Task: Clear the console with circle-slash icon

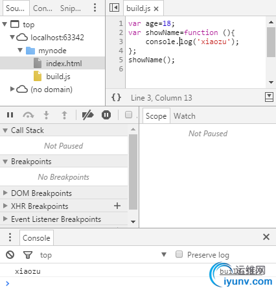Action: pos(10,254)
